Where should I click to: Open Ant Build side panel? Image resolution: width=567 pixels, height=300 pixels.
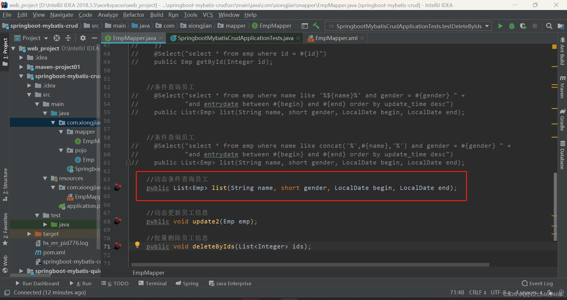[562, 51]
